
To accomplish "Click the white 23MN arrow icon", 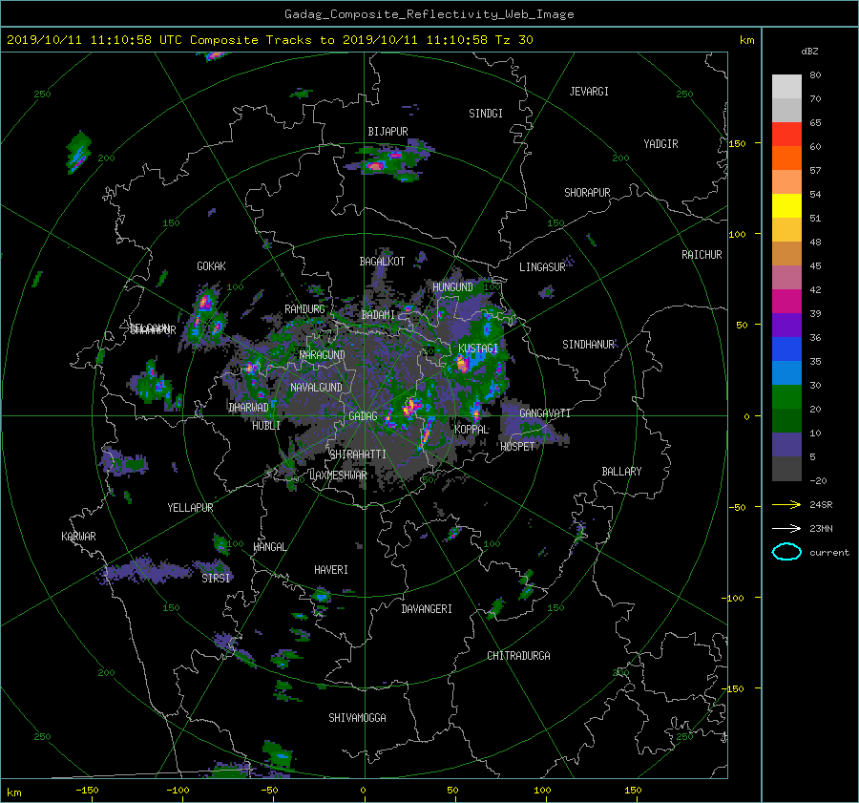I will (x=786, y=528).
